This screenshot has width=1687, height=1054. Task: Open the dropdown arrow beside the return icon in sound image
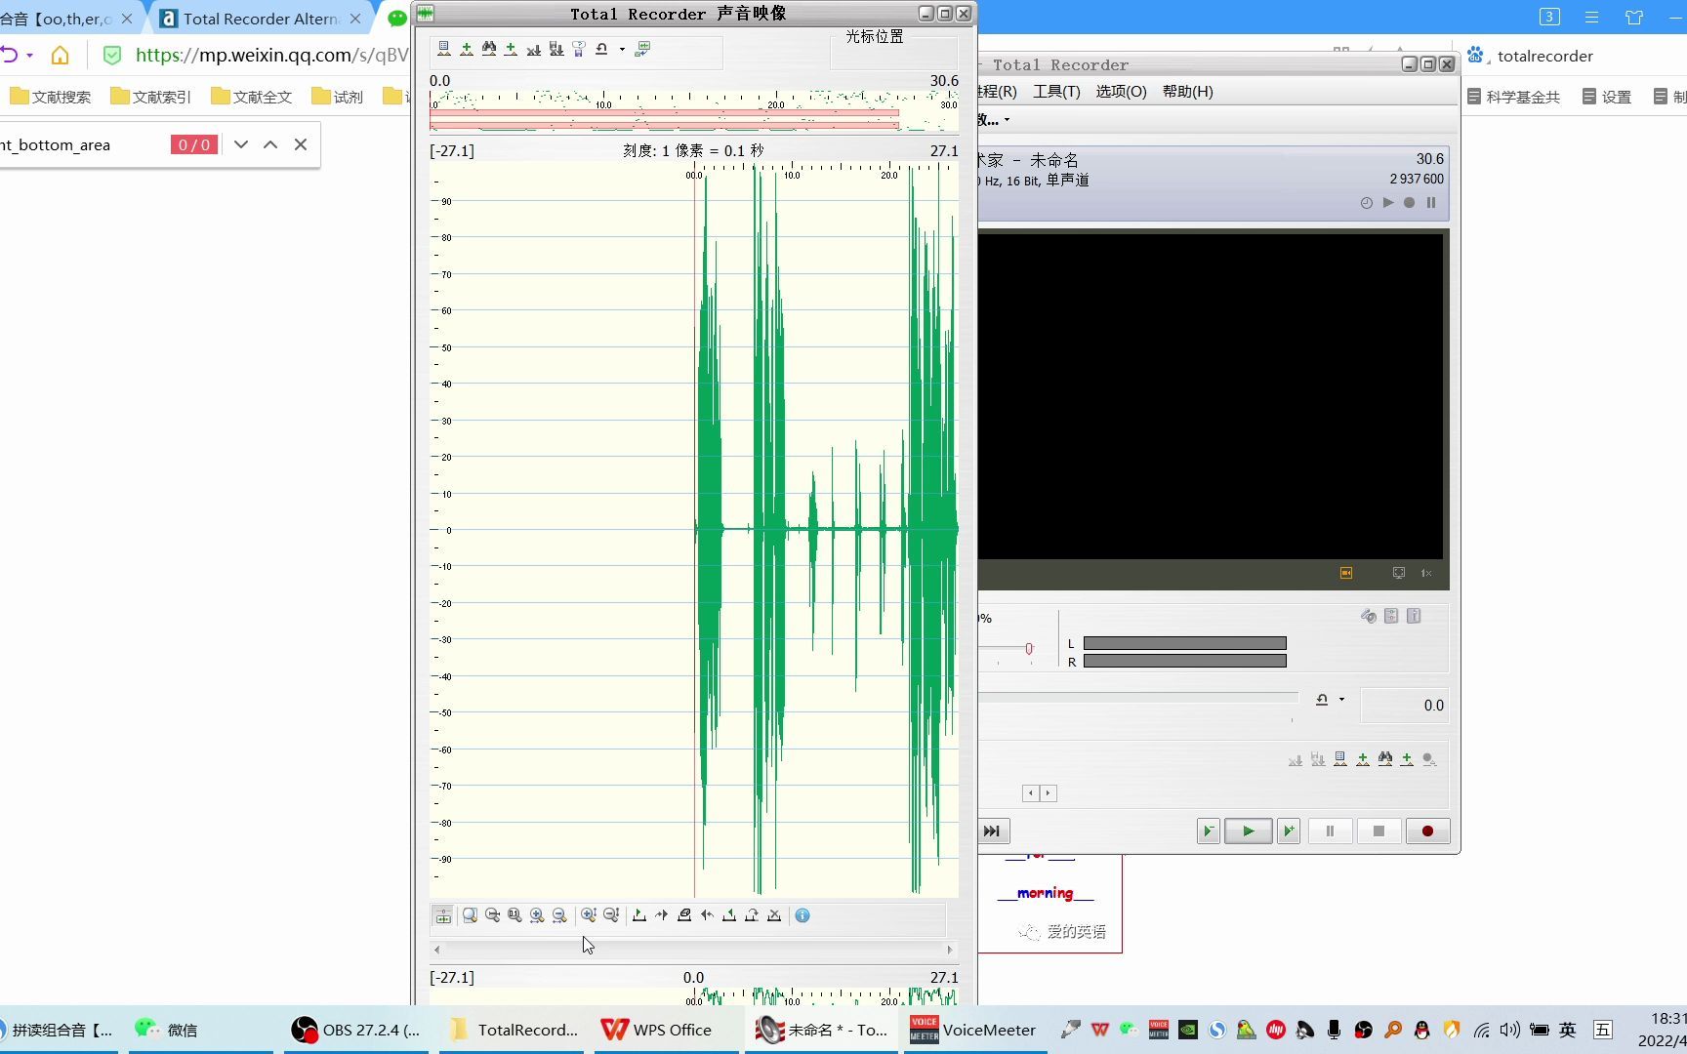click(x=622, y=49)
